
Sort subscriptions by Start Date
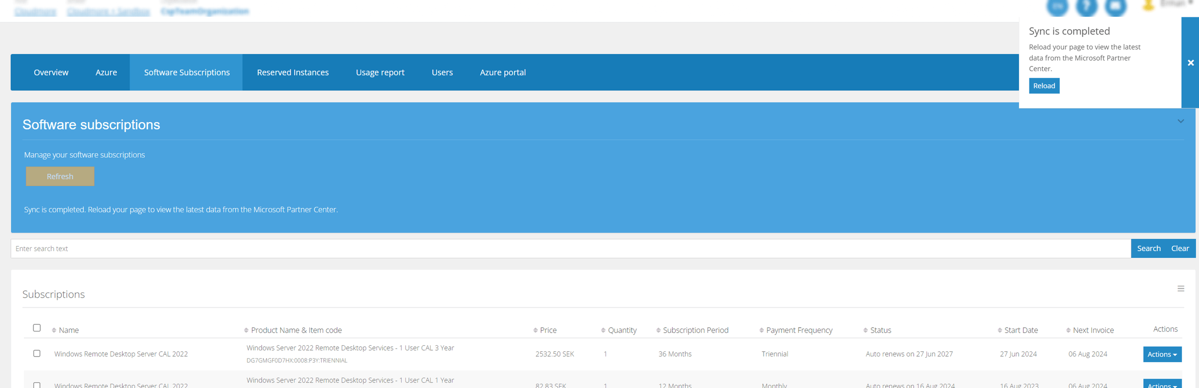pyautogui.click(x=1018, y=330)
